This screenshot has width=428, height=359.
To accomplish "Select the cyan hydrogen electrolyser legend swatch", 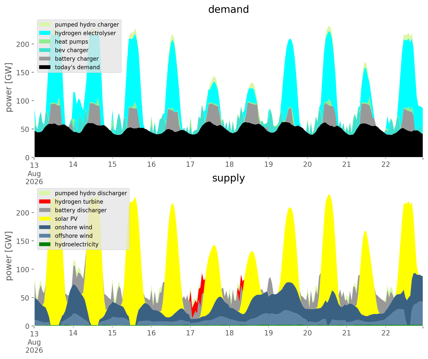I will pyautogui.click(x=45, y=33).
